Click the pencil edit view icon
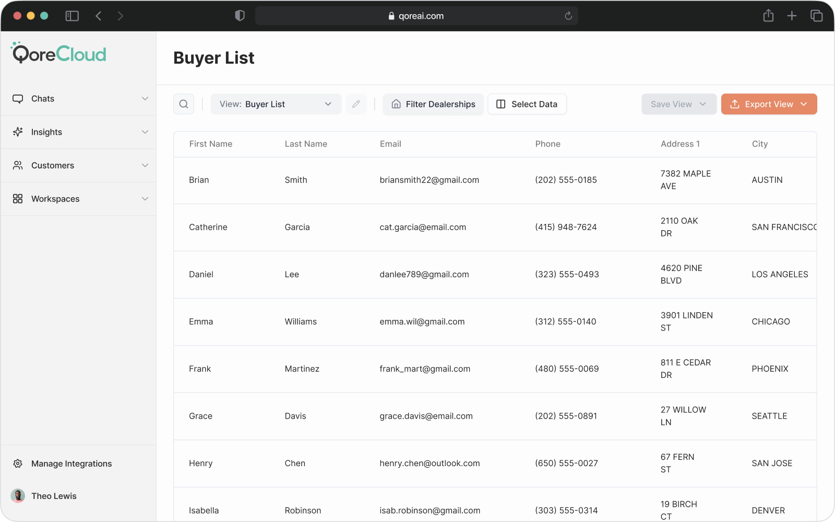The image size is (835, 522). [356, 104]
